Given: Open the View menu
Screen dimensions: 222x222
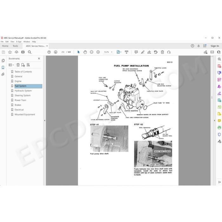Looking at the screenshot, I should (12, 42).
